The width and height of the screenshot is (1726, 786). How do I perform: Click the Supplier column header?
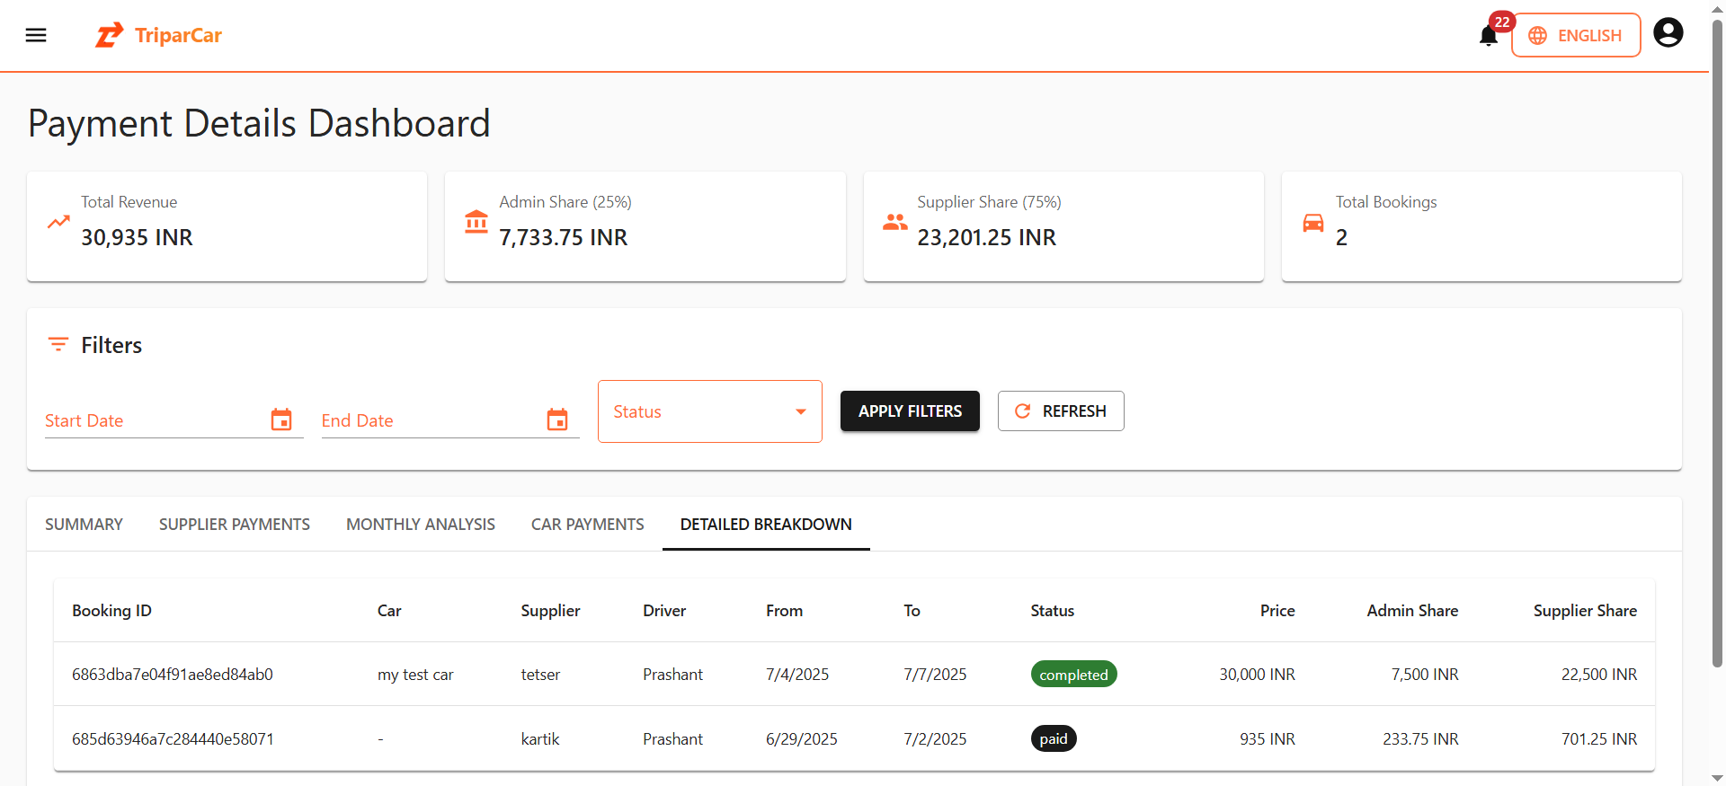550,611
